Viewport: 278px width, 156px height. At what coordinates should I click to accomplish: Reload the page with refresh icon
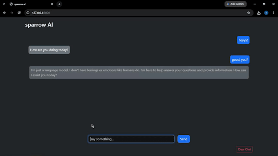(x=19, y=13)
